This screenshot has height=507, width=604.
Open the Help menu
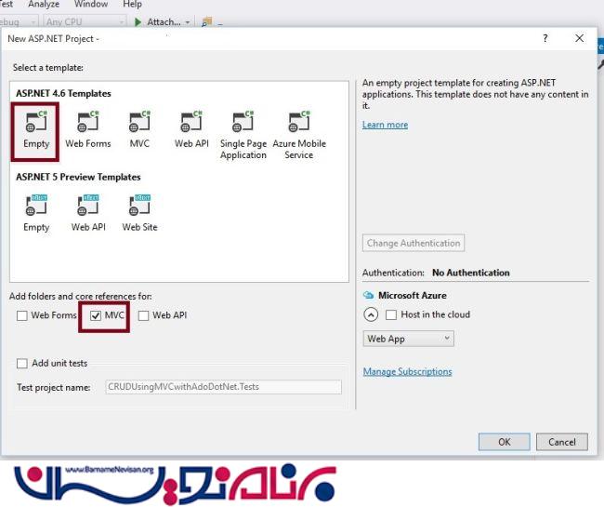coord(132,5)
